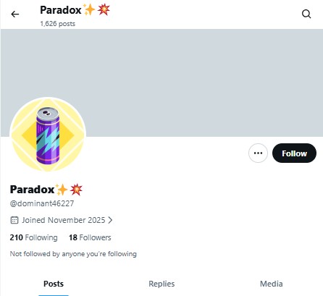Select the Posts tab
Viewport: 323px width, 296px height.
tap(54, 284)
